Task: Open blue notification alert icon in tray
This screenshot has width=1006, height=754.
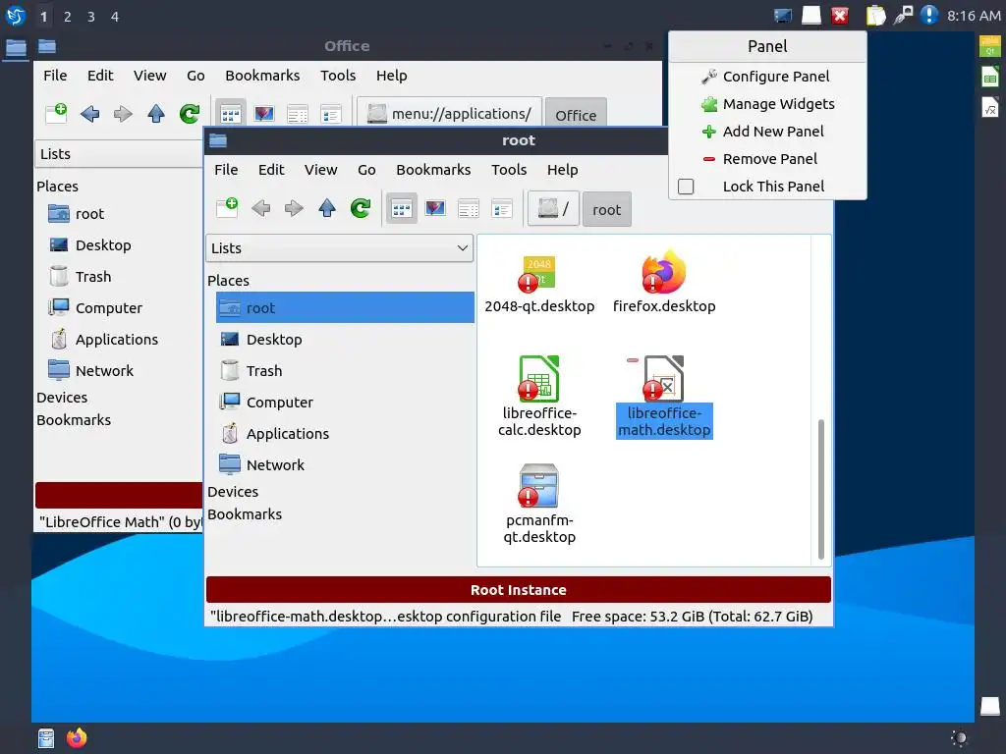Action: click(x=929, y=15)
